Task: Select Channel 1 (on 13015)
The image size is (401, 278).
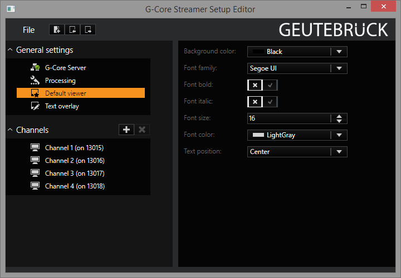Action: [75, 148]
